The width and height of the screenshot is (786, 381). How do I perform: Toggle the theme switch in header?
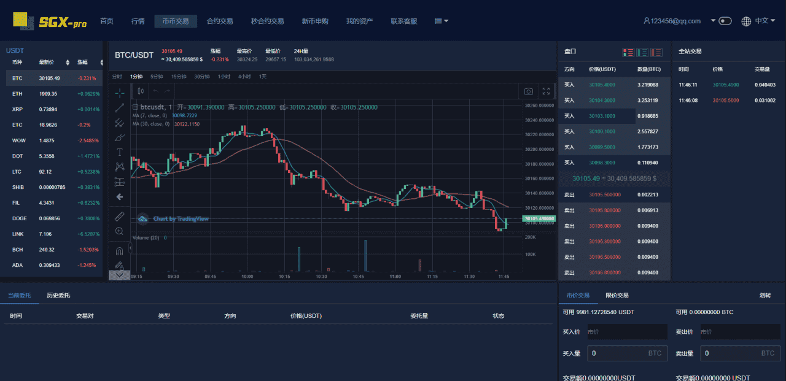pos(725,21)
